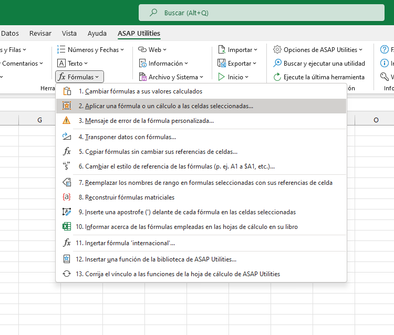Select Corrija el vínculo a las funciones
394x335 pixels.
tap(201, 274)
